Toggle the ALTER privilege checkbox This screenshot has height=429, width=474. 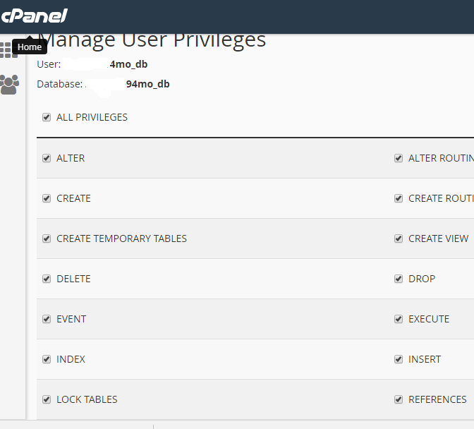click(47, 158)
